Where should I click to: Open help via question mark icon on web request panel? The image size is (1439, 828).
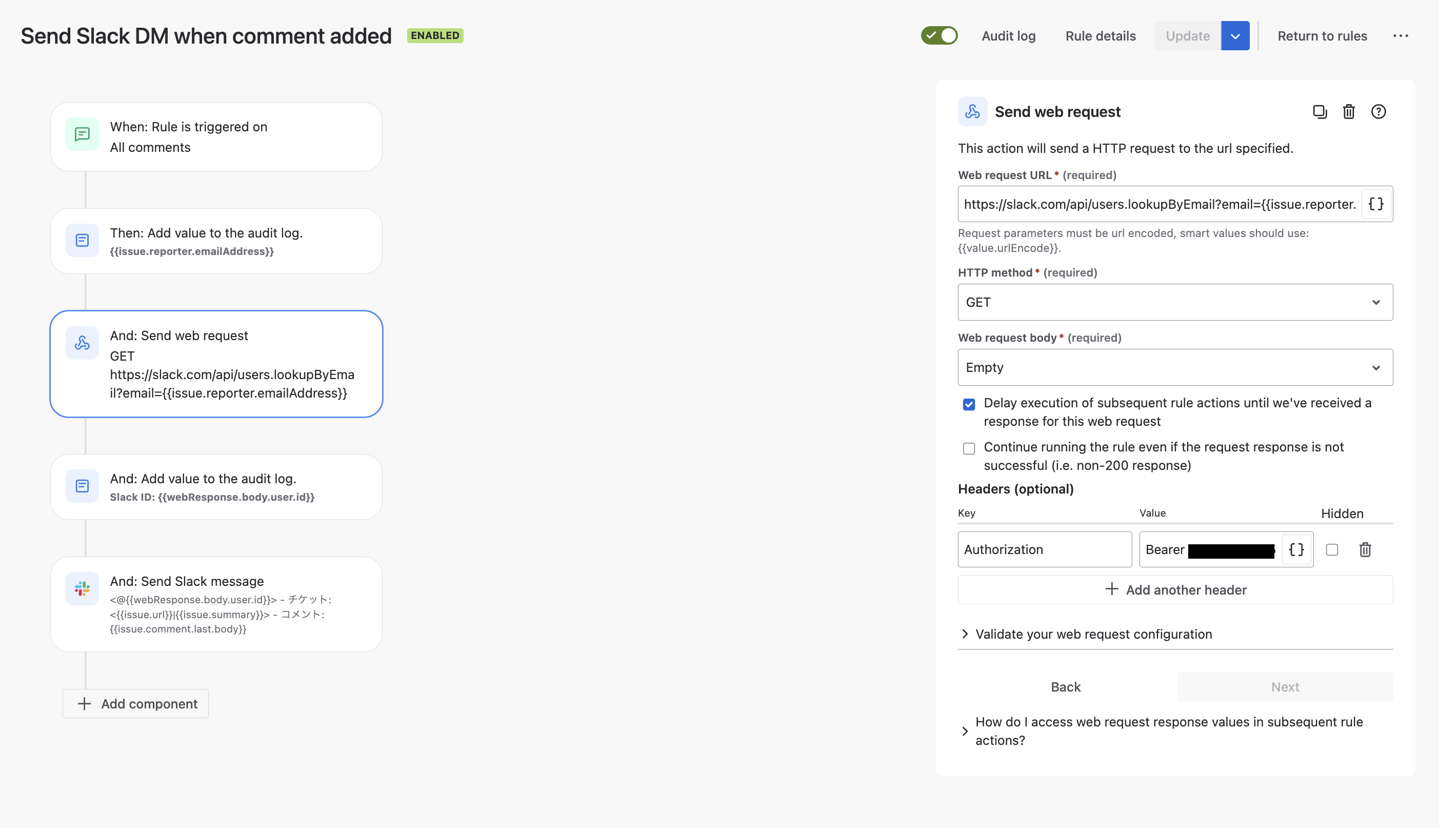click(1378, 111)
